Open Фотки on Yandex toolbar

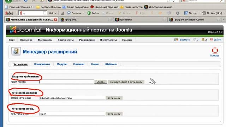tap(124, 13)
